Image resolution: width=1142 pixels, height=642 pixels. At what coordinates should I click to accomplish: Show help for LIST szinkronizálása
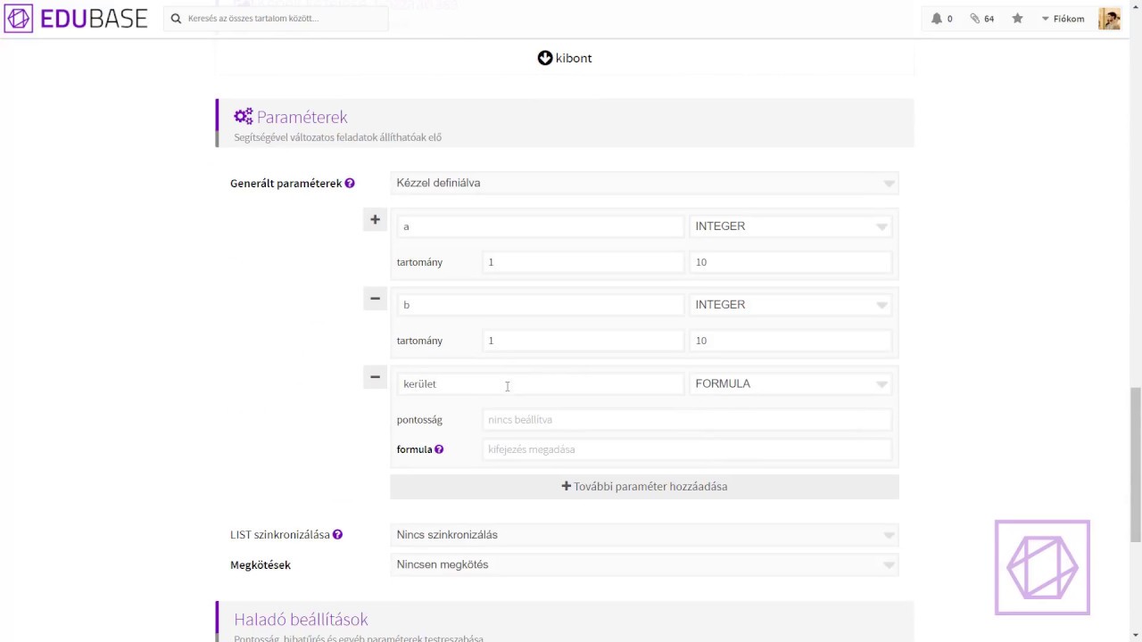(x=337, y=535)
